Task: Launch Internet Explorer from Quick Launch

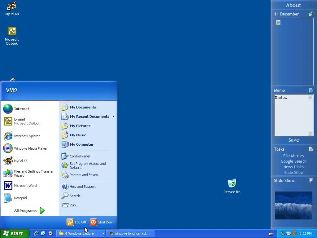Action: (36, 233)
